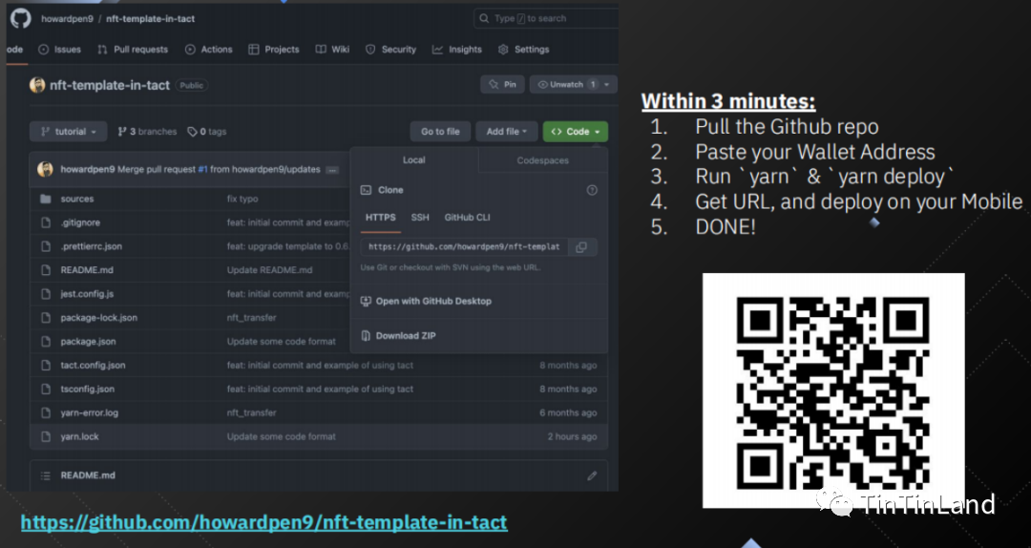Click the search box at top
The height and width of the screenshot is (548, 1031).
(546, 18)
